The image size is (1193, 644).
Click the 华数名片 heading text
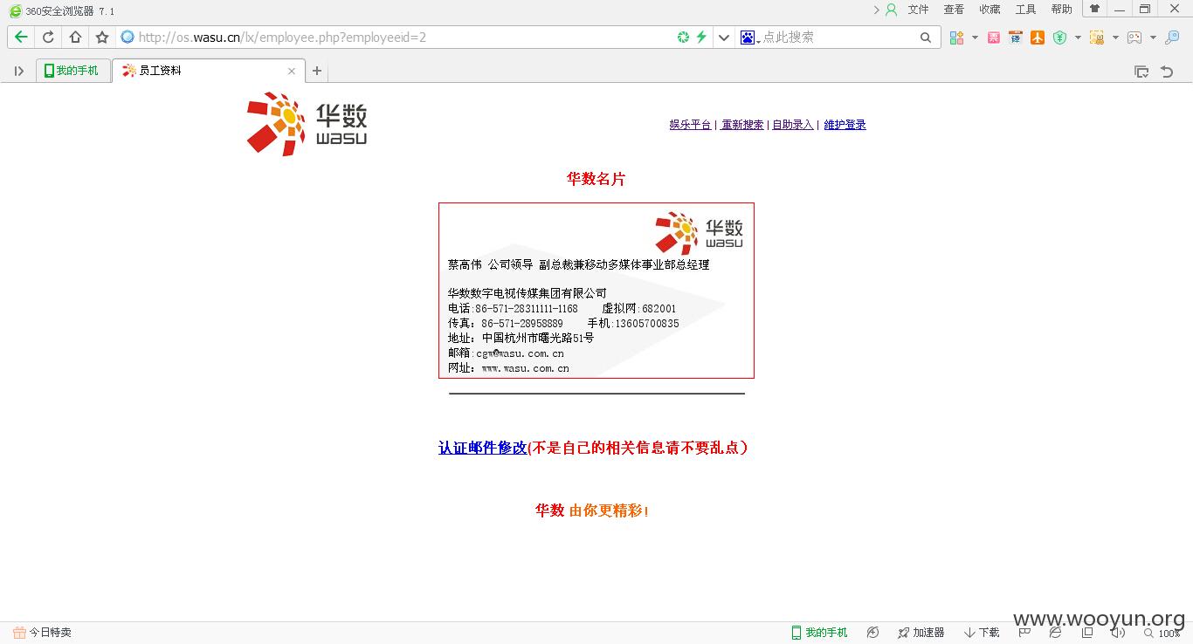(596, 179)
